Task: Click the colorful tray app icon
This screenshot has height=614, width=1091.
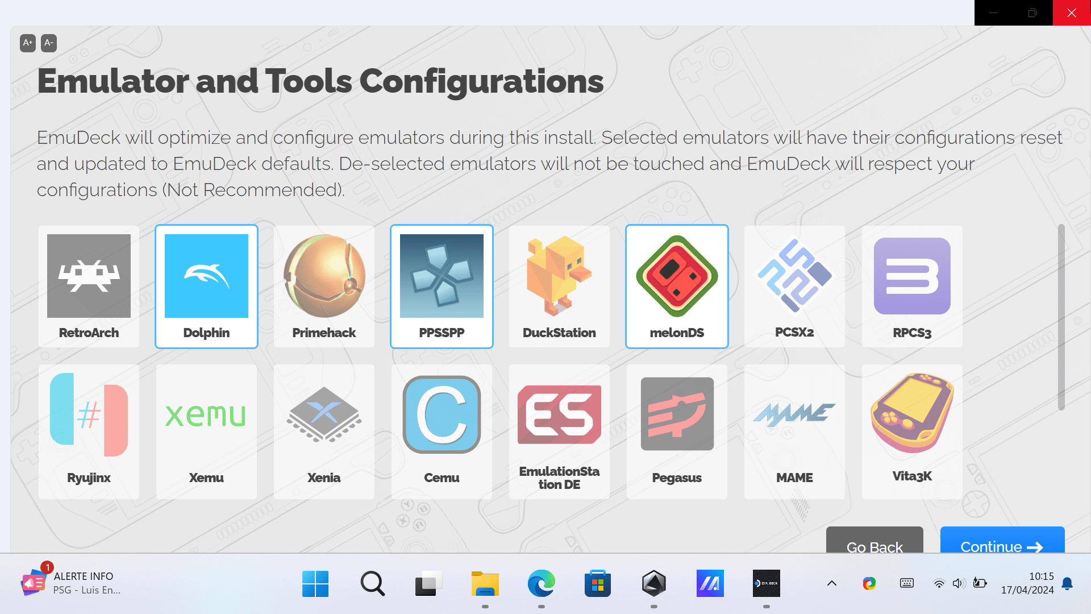Action: (869, 583)
